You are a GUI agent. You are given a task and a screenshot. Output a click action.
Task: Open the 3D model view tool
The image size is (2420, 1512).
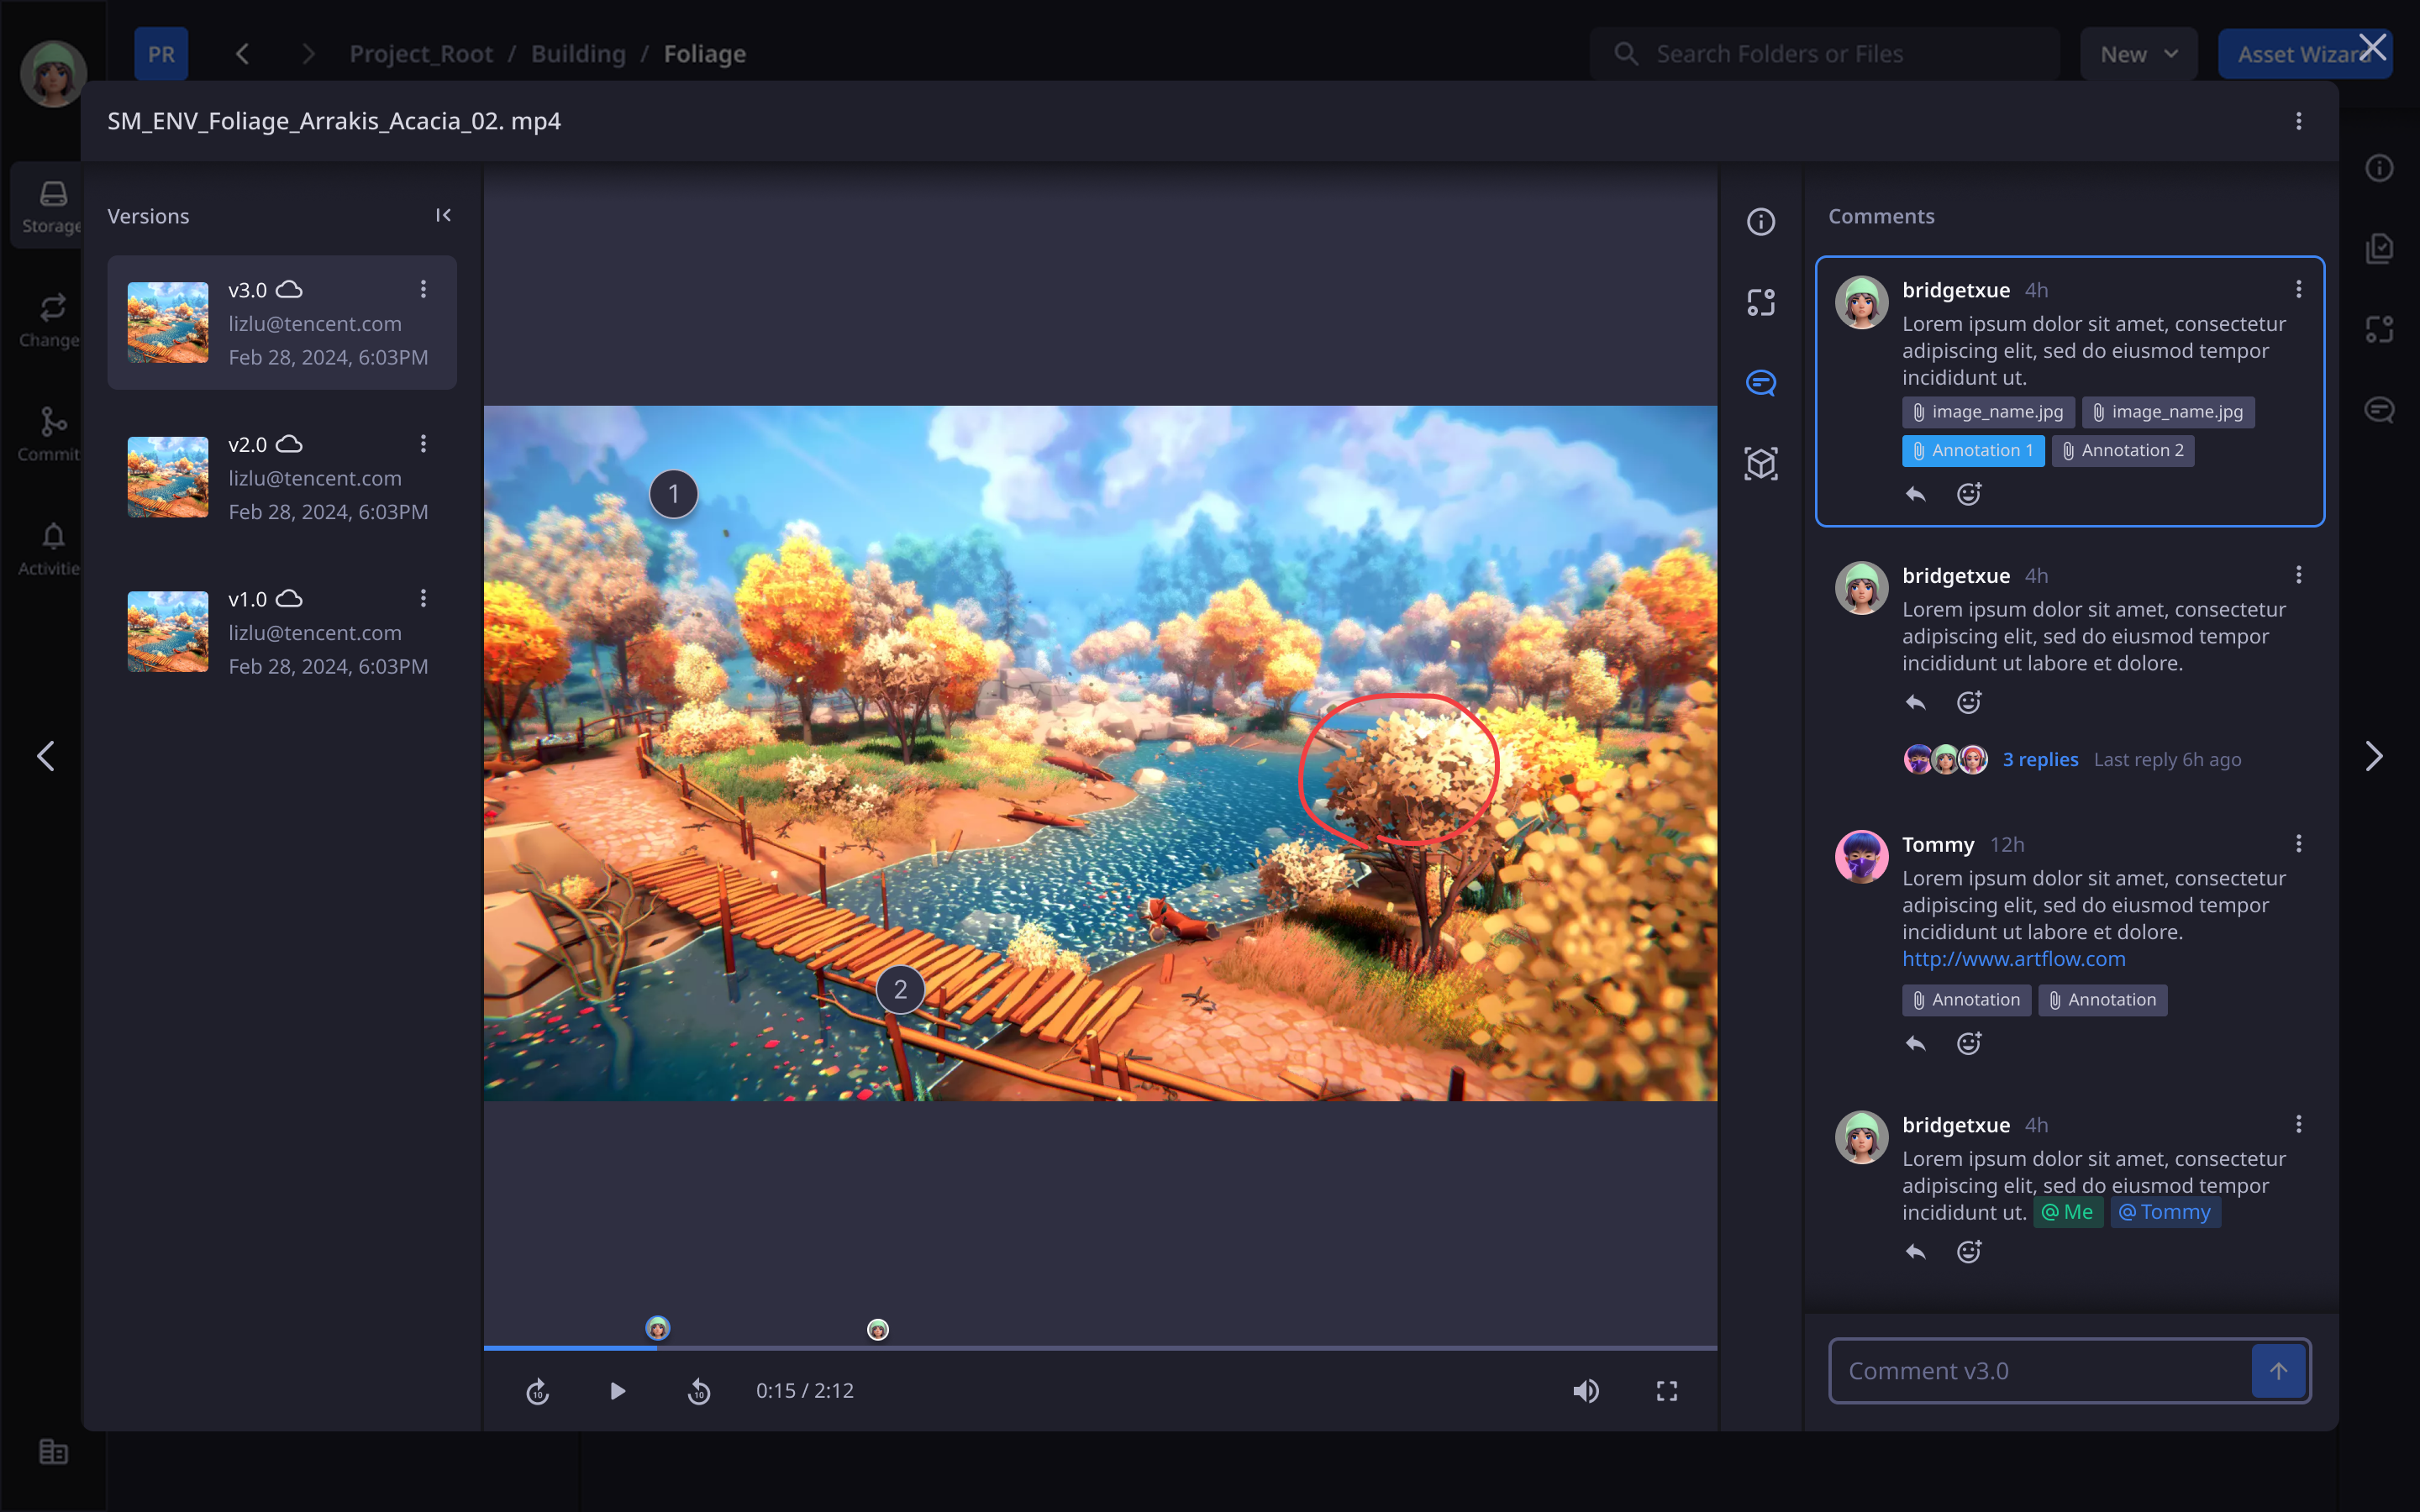click(x=1761, y=464)
